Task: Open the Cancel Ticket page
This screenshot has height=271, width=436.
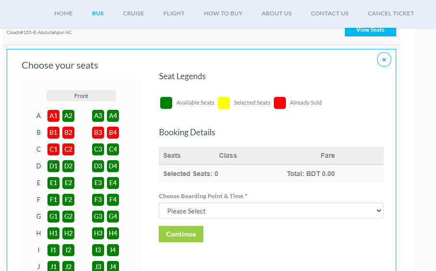Action: coord(390,13)
